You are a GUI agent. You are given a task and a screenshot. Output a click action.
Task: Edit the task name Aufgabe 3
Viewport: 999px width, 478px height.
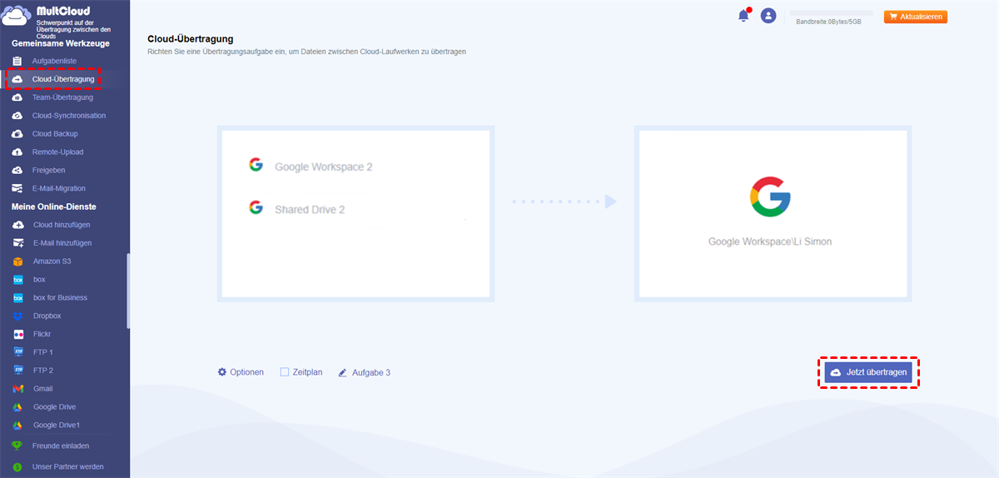pos(371,372)
